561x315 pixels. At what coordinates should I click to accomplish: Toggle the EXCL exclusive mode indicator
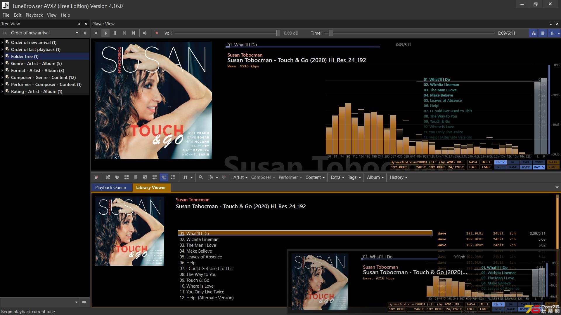(473, 167)
